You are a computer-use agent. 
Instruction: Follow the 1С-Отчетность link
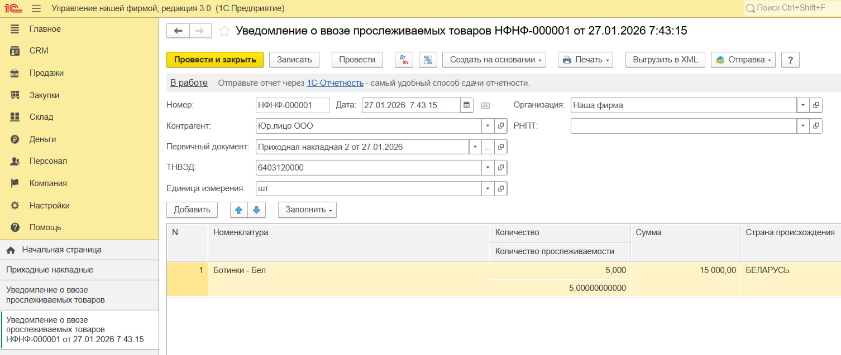(x=335, y=83)
